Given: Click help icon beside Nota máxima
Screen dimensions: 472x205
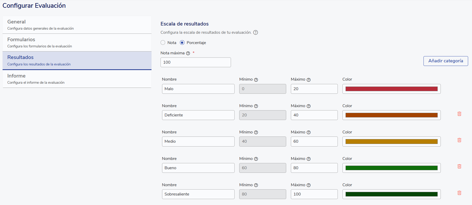Looking at the screenshot, I should tap(188, 53).
